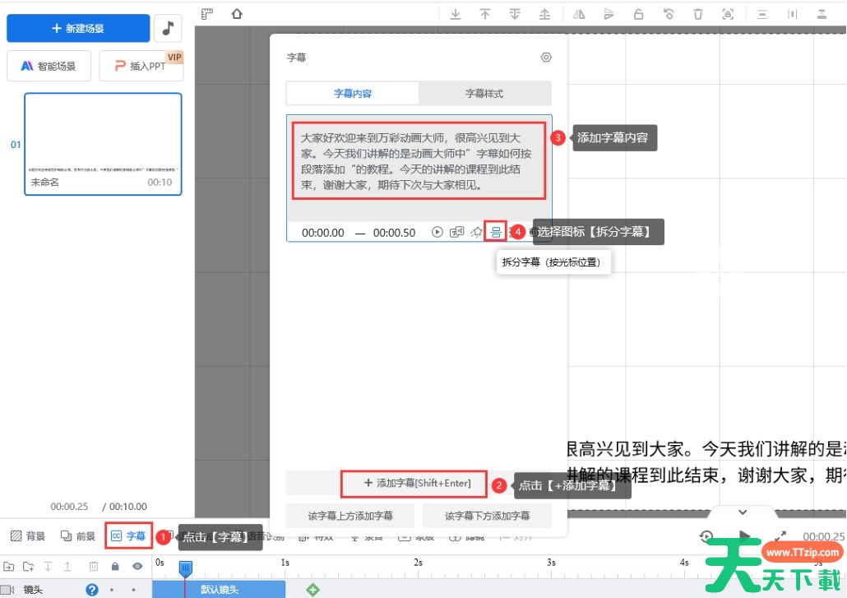Switch to 字幕样式 tab

(484, 94)
